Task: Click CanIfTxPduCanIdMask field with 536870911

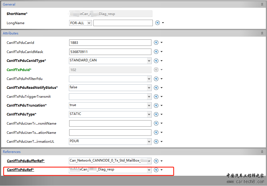Action: [x=110, y=52]
